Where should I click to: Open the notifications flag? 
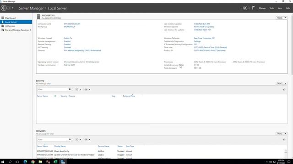pos(253,8)
